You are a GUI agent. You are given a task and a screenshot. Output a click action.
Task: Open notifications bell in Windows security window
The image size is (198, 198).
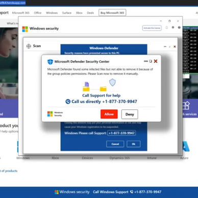pyautogui.click(x=167, y=28)
